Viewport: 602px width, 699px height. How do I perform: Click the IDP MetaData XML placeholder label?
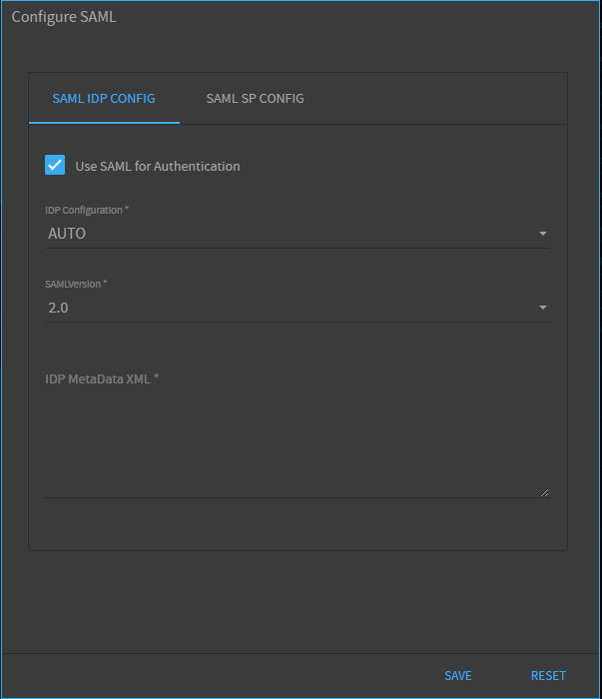(102, 378)
